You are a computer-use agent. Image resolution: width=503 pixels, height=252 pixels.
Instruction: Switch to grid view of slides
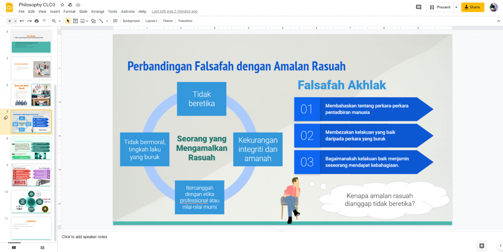point(41,247)
